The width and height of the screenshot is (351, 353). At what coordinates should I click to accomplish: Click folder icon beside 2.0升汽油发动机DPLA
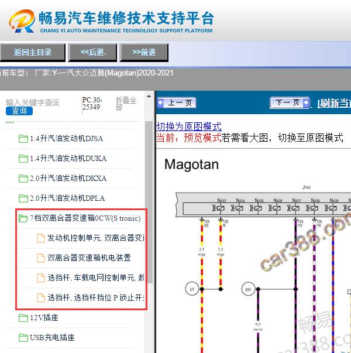23,198
